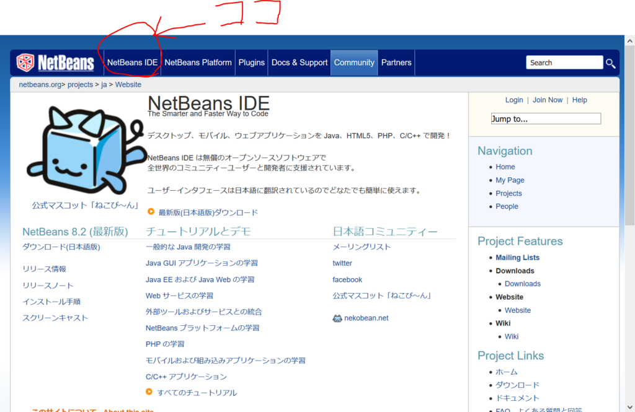Viewport: 635px width, 412px height.
Task: Open the Wiki sub-link under Project Features
Action: (x=512, y=336)
